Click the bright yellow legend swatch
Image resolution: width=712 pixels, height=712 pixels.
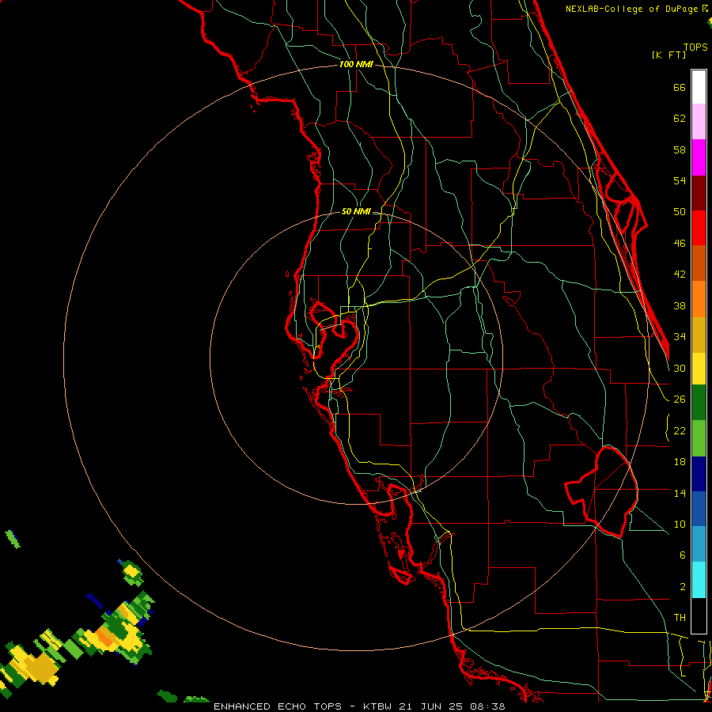[x=699, y=369]
